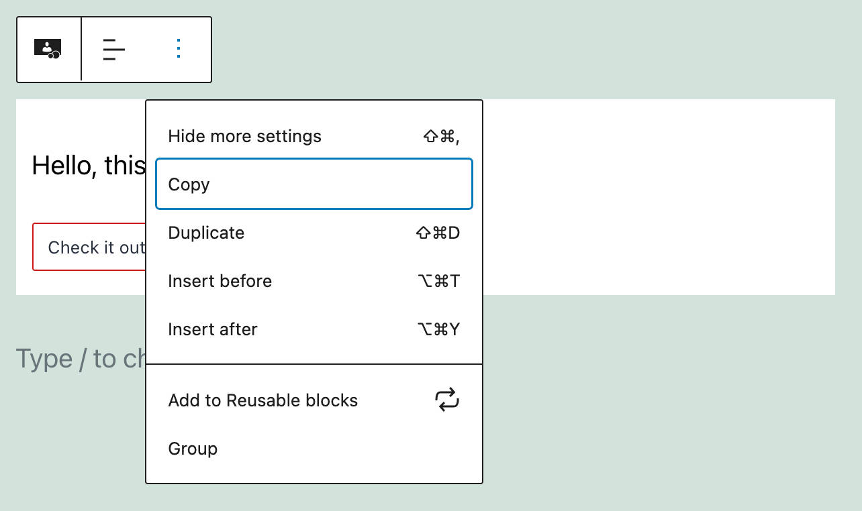The image size is (862, 511).
Task: Choose Add to Reusable blocks
Action: coord(262,400)
